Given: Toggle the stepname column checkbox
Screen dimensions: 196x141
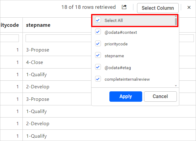Looking at the screenshot, I should pos(98,55).
